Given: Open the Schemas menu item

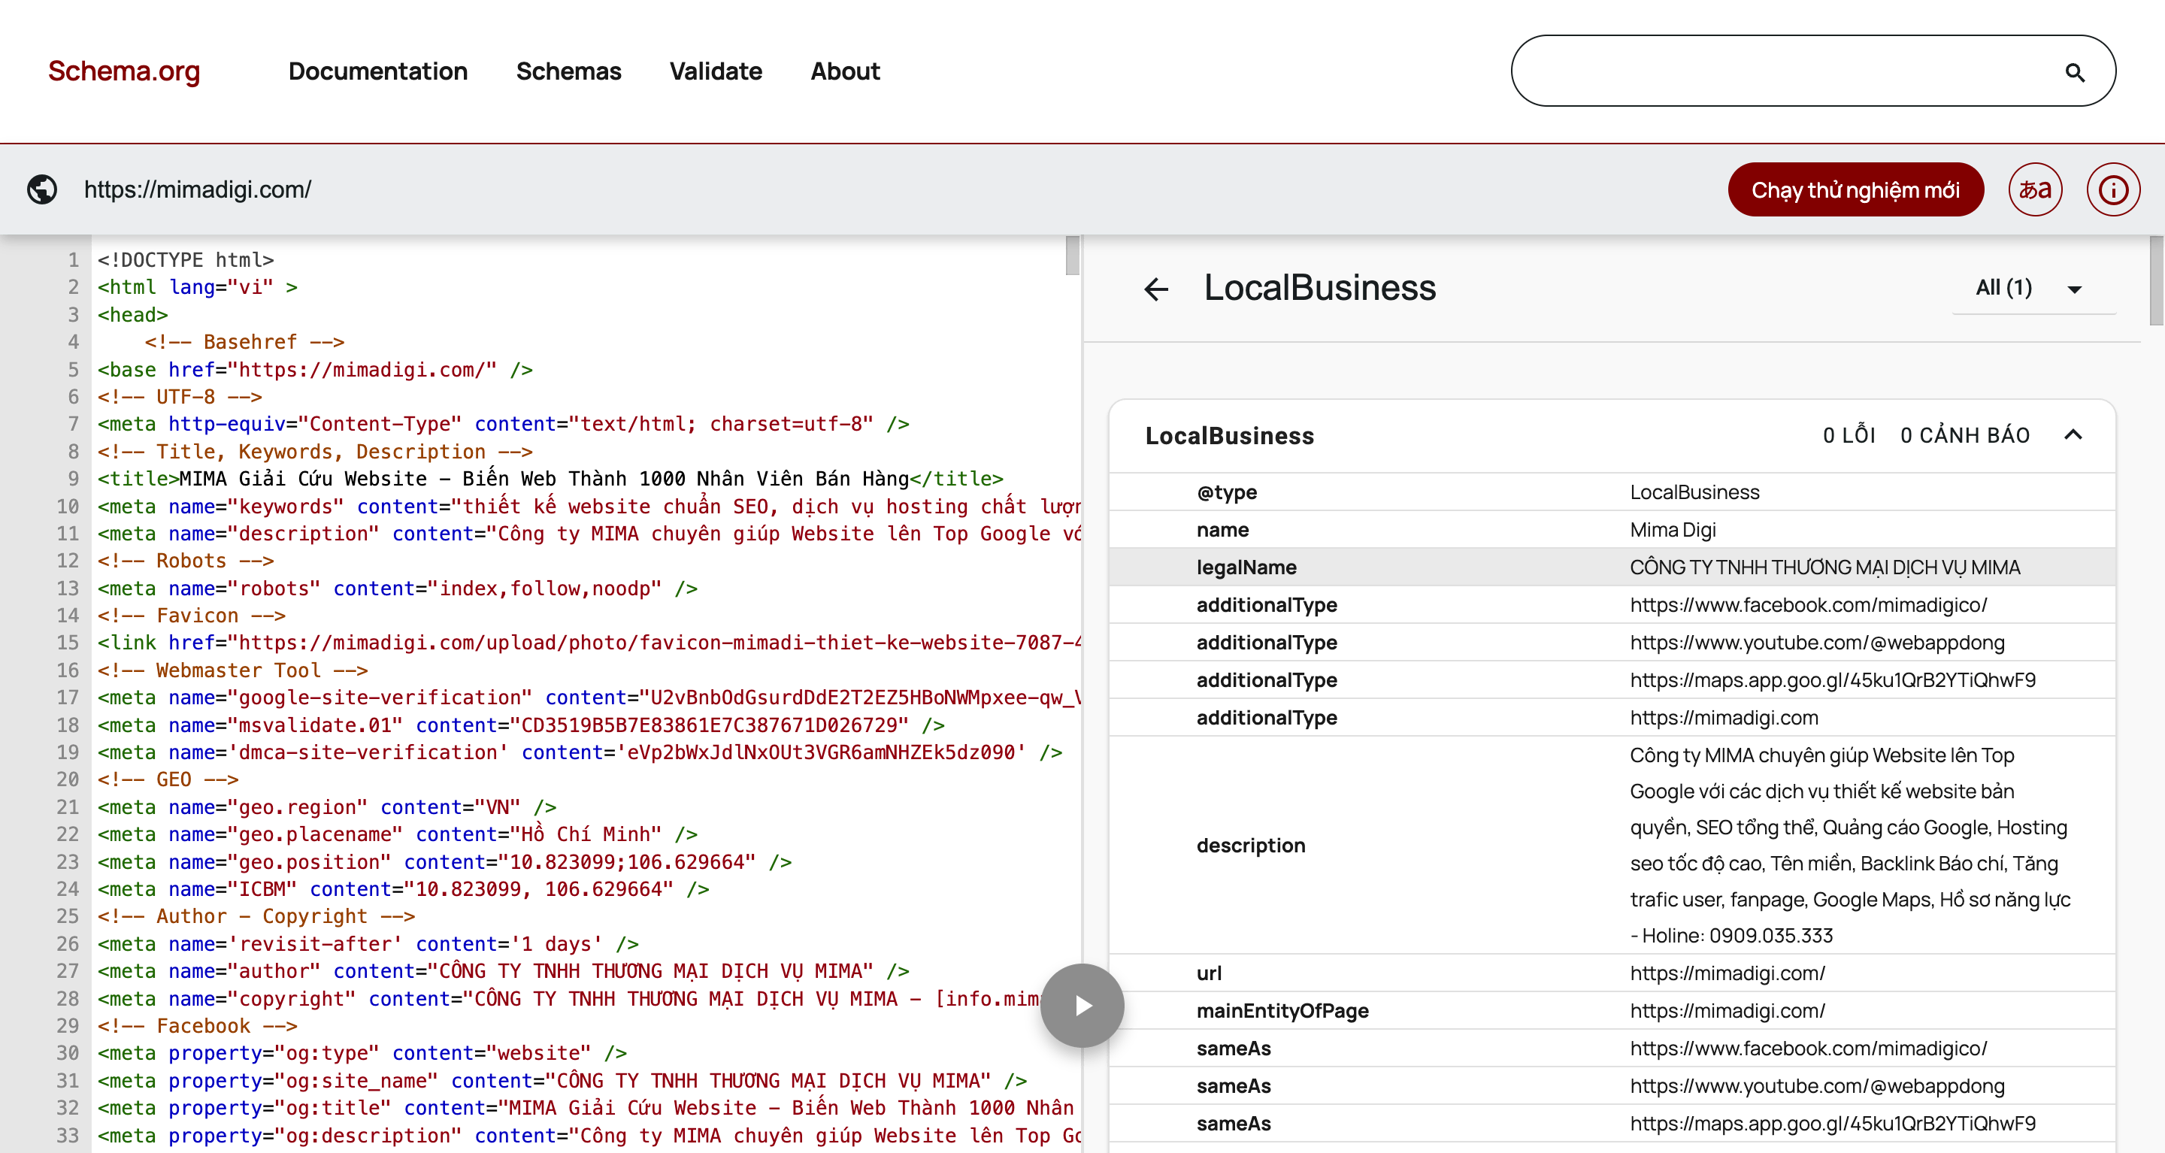Looking at the screenshot, I should pyautogui.click(x=568, y=71).
